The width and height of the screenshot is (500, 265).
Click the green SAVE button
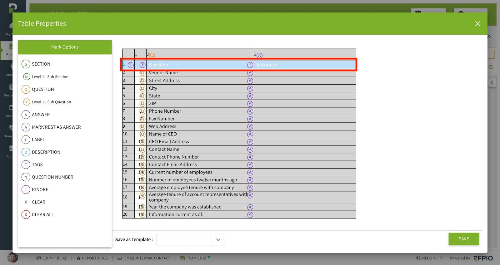pos(464,239)
